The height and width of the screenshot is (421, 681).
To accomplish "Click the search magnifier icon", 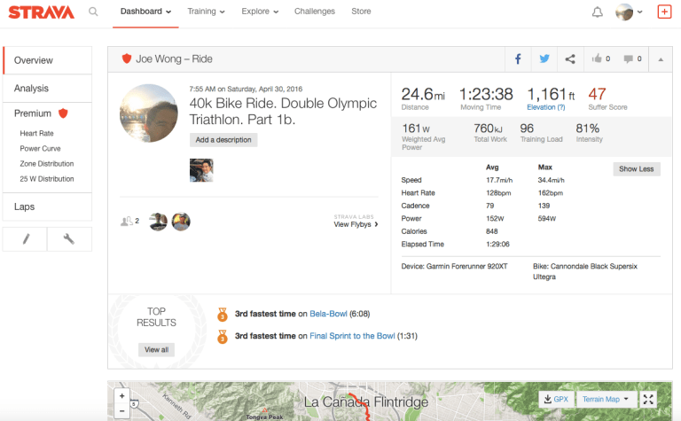I will tap(94, 12).
